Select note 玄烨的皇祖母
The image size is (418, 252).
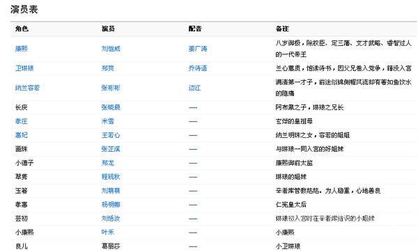pos(294,121)
